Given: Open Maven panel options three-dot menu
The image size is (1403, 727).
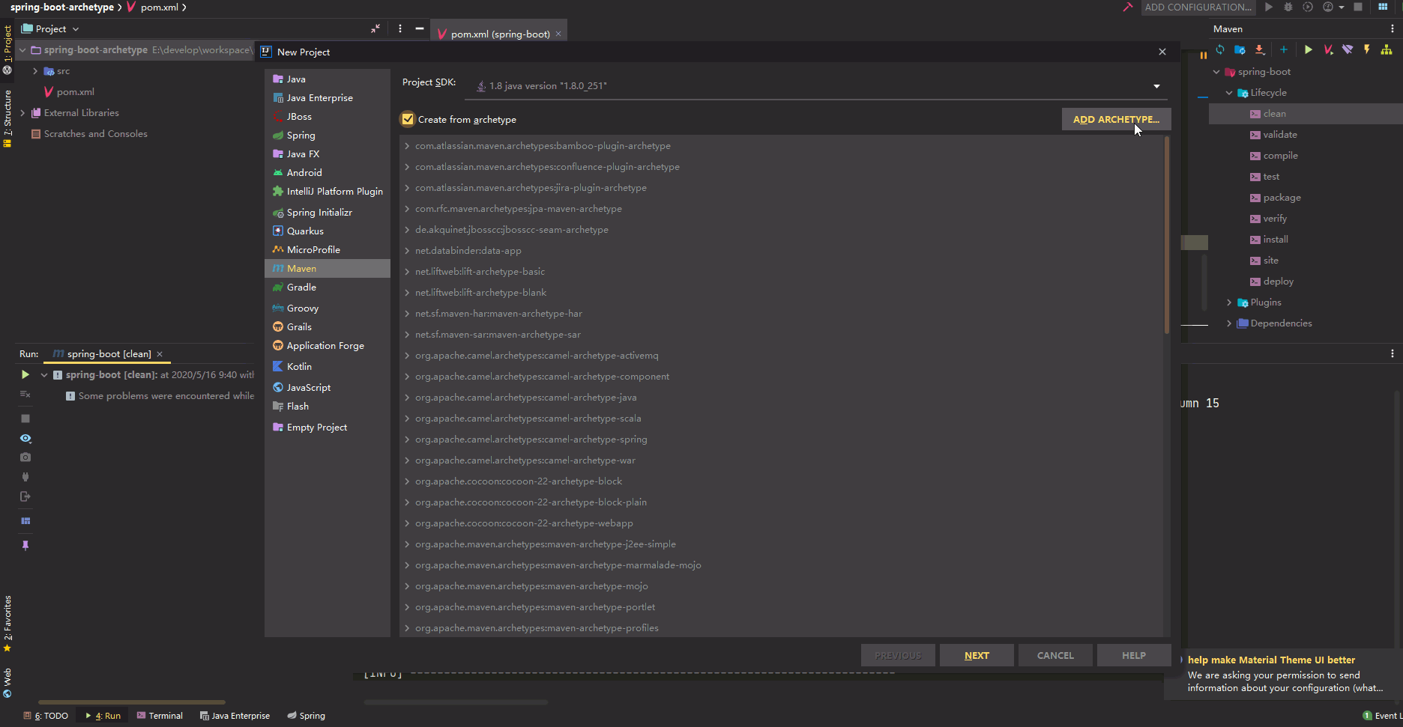Looking at the screenshot, I should pos(1393,28).
